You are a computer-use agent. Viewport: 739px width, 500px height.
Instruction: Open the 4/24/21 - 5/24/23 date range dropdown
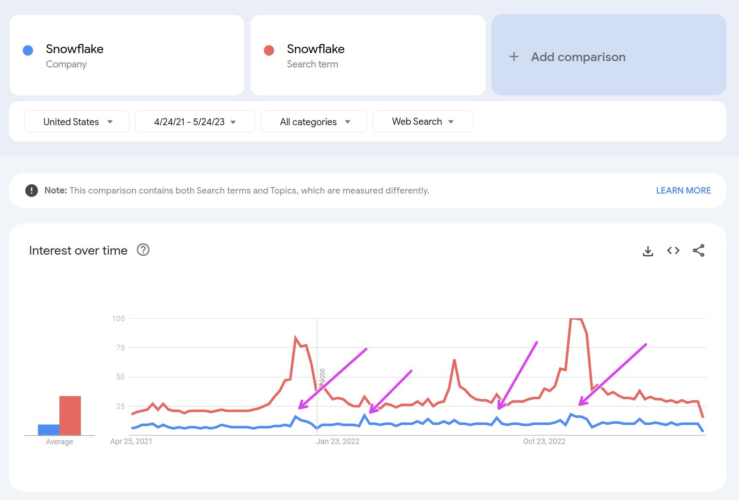(195, 122)
